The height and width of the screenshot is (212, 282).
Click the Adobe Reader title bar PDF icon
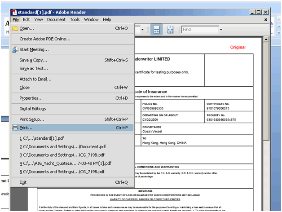14,13
